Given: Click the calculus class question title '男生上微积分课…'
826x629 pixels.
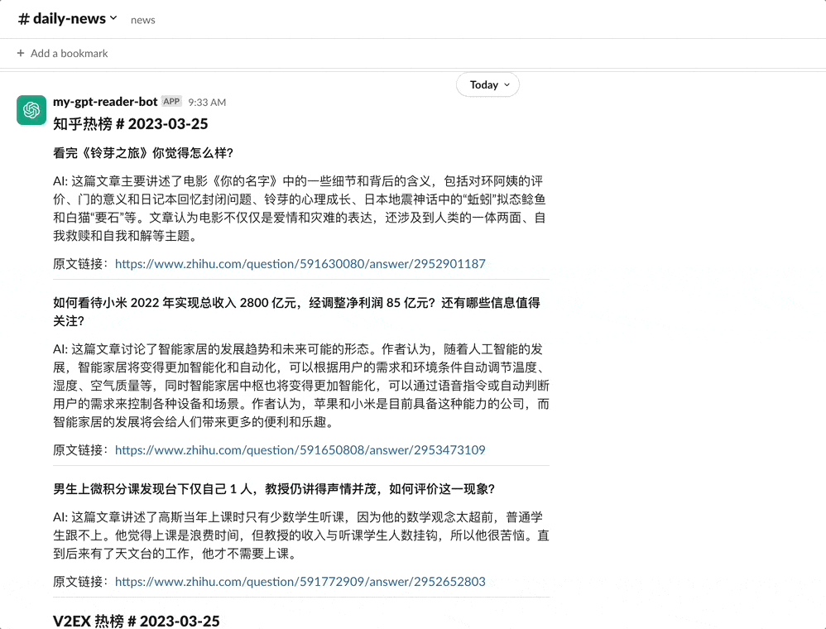Looking at the screenshot, I should 273,489.
